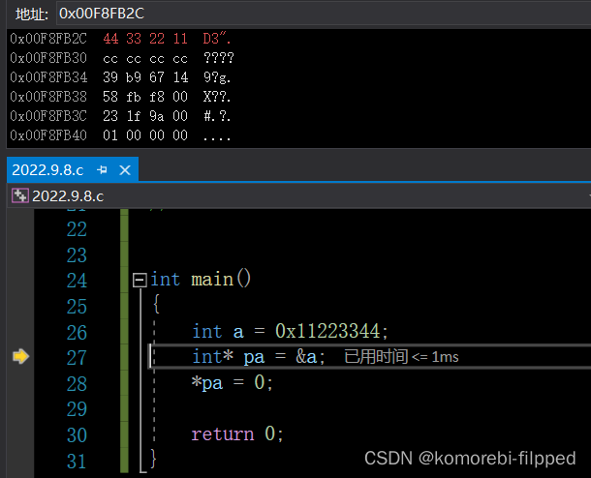Click memory row address 0x00F8FB38
591x478 pixels.
coord(48,97)
